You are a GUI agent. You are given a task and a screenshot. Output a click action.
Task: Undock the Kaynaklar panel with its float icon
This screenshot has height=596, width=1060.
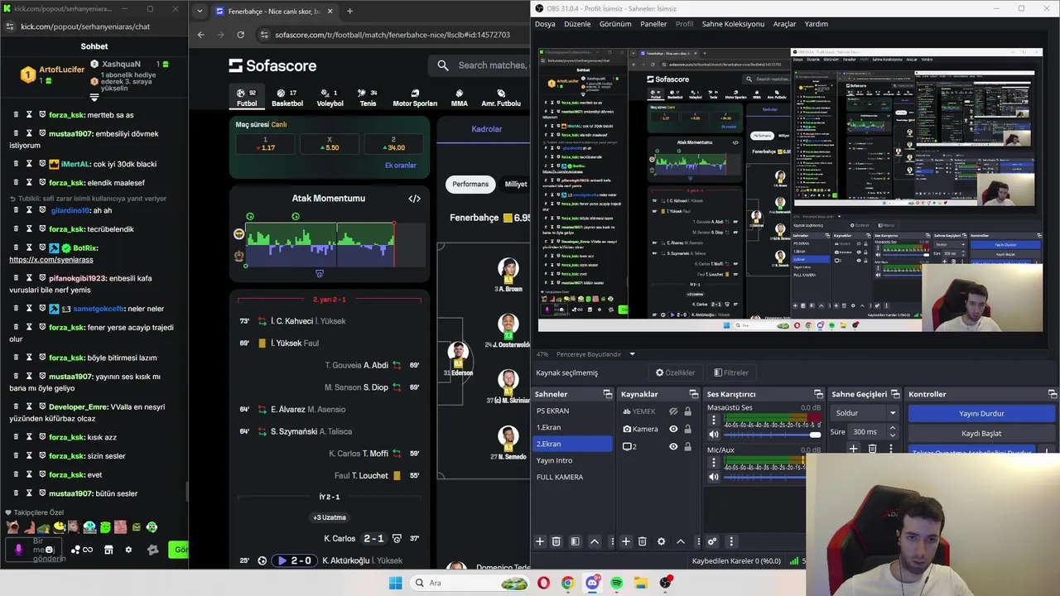(x=693, y=394)
